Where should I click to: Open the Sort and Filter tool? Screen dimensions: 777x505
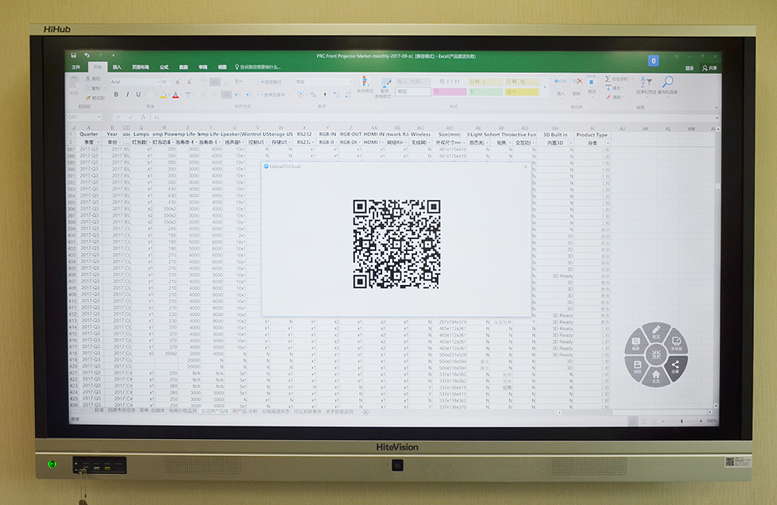click(647, 82)
